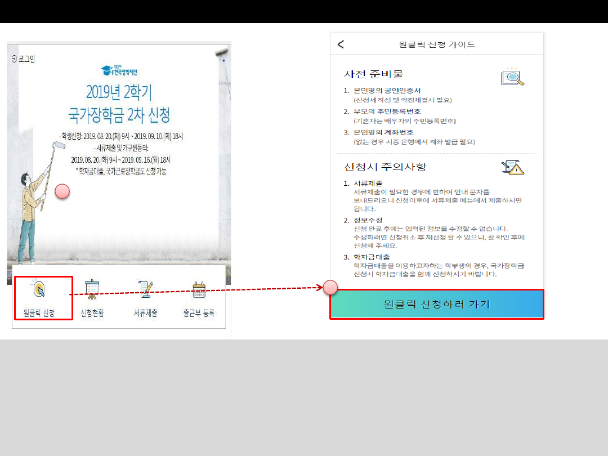
Task: Click the 사전 준비물 section heading
Action: click(x=374, y=74)
